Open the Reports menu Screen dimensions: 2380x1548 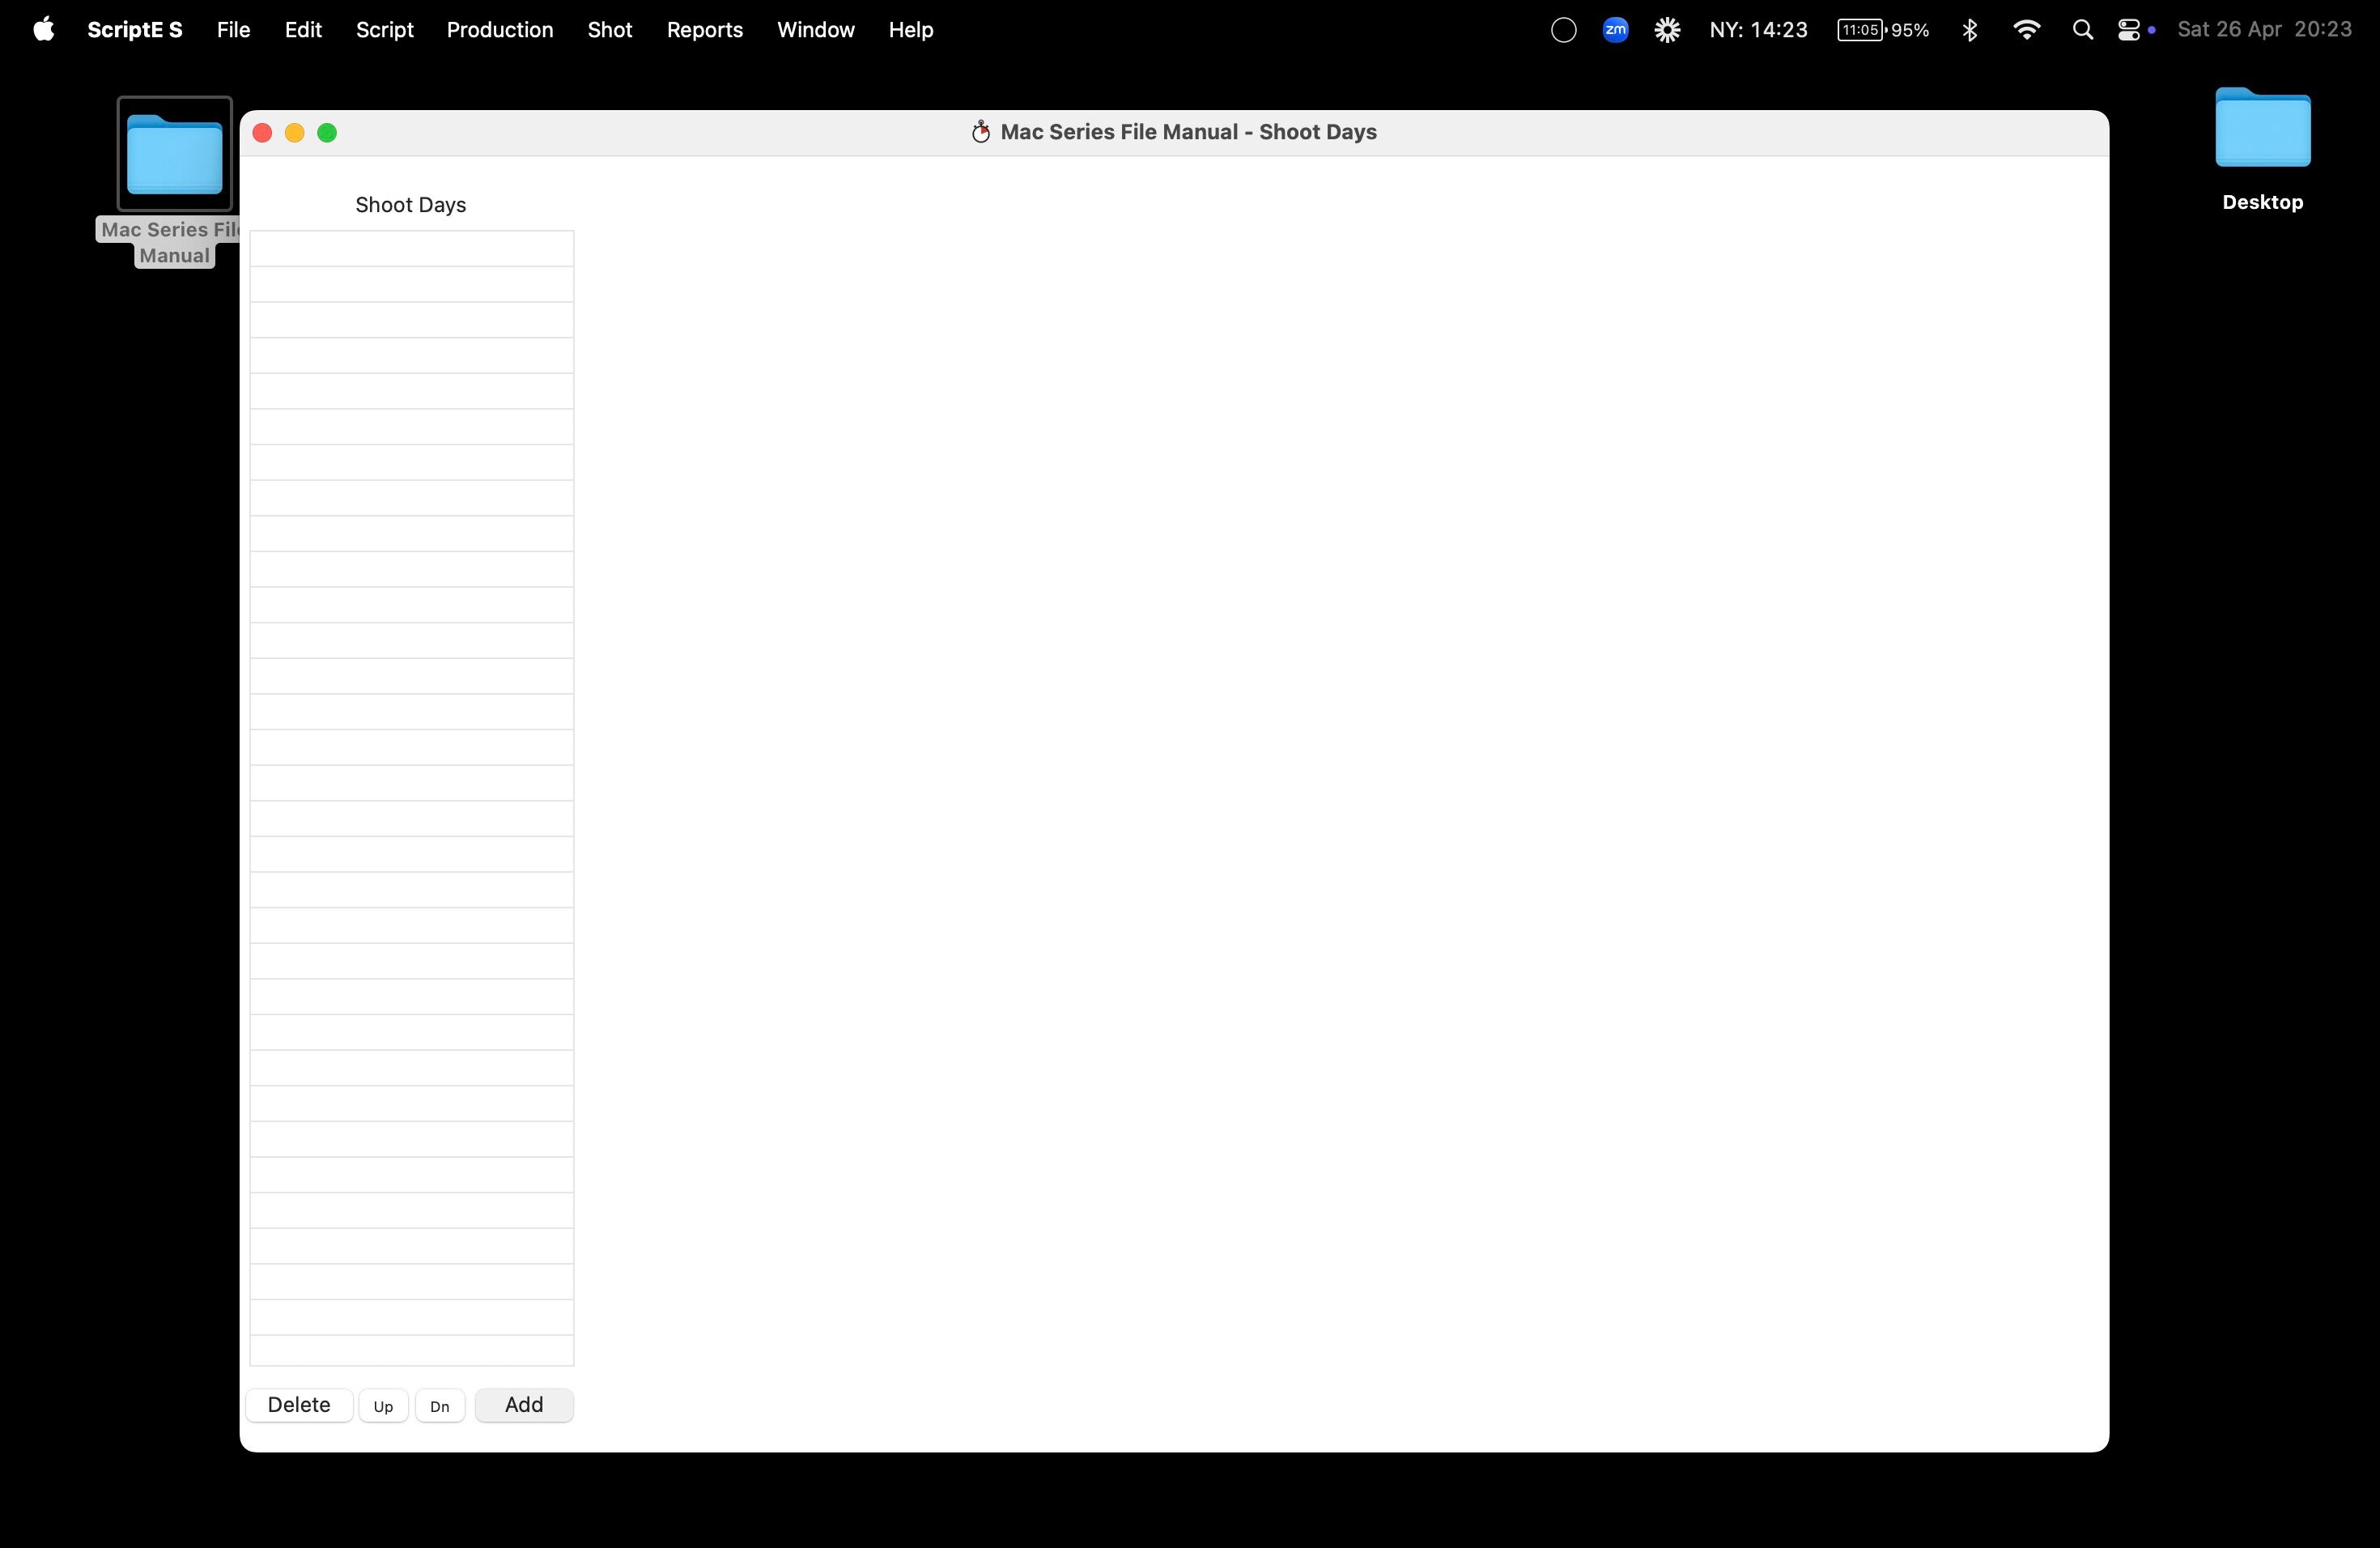[704, 30]
